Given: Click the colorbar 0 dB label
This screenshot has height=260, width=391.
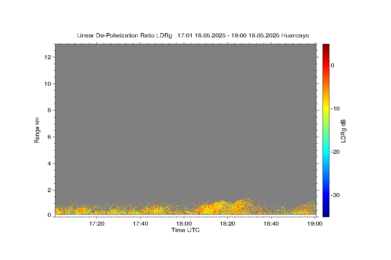Looking at the screenshot, I should coord(333,65).
